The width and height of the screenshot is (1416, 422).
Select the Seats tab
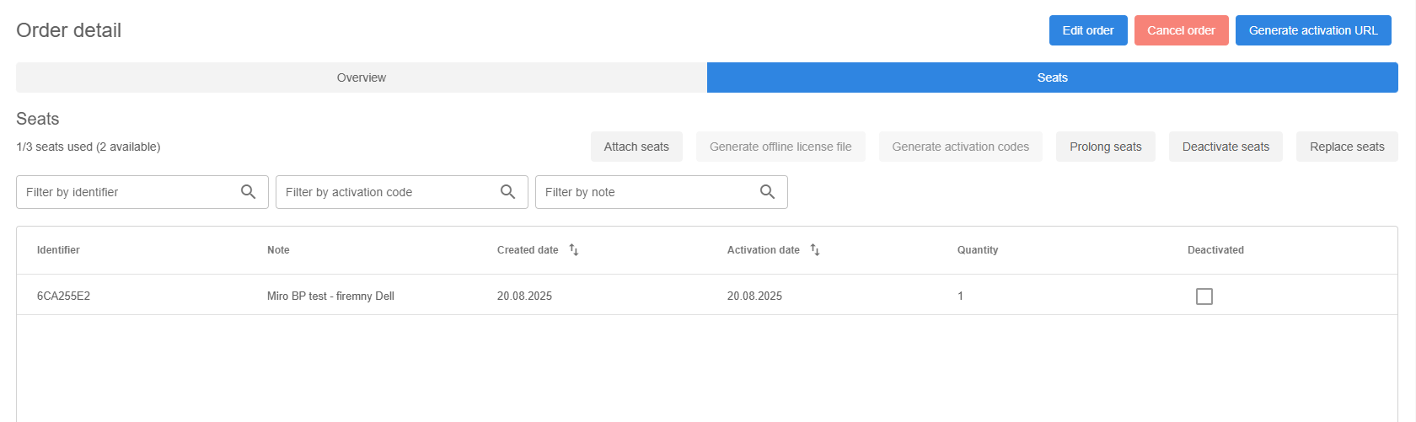coord(1052,77)
